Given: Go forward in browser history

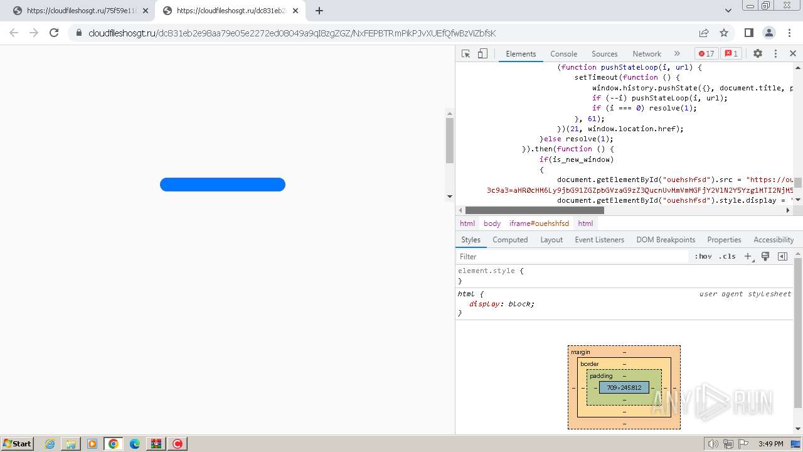Looking at the screenshot, I should (34, 33).
